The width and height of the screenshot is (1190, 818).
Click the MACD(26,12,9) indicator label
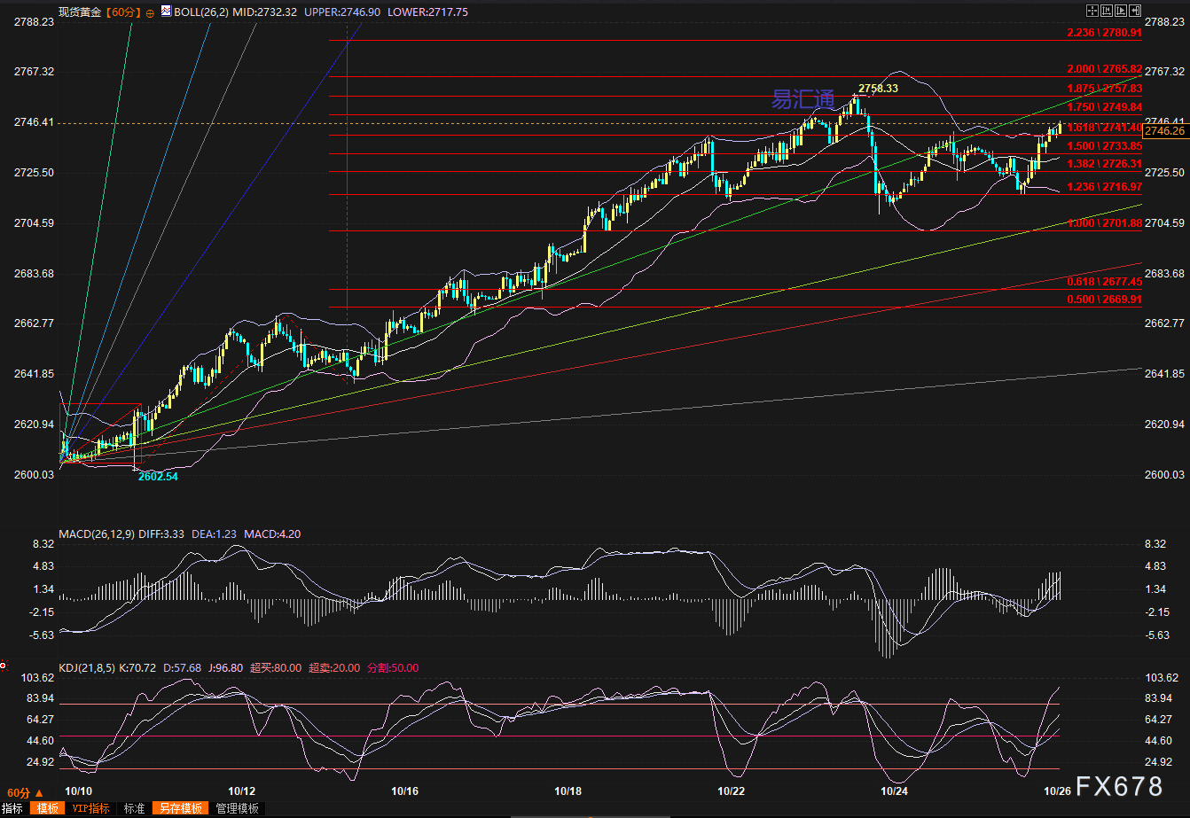pos(98,534)
